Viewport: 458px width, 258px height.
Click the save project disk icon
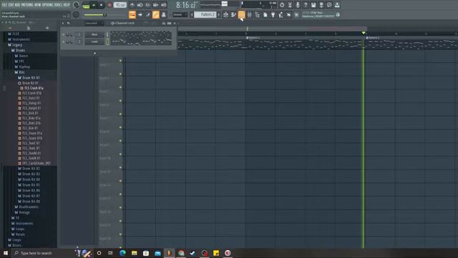313,5
